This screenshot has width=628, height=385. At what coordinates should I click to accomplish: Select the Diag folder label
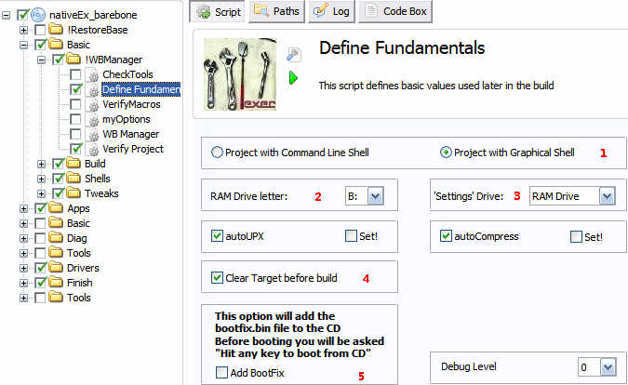pos(77,238)
